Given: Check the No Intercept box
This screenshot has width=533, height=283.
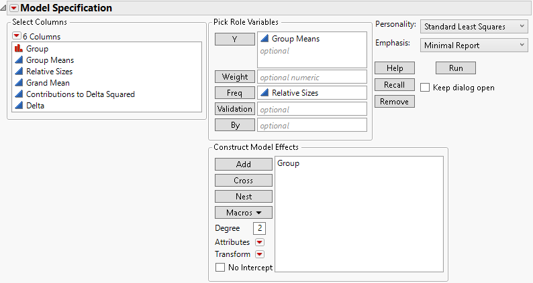Looking at the screenshot, I should 220,268.
